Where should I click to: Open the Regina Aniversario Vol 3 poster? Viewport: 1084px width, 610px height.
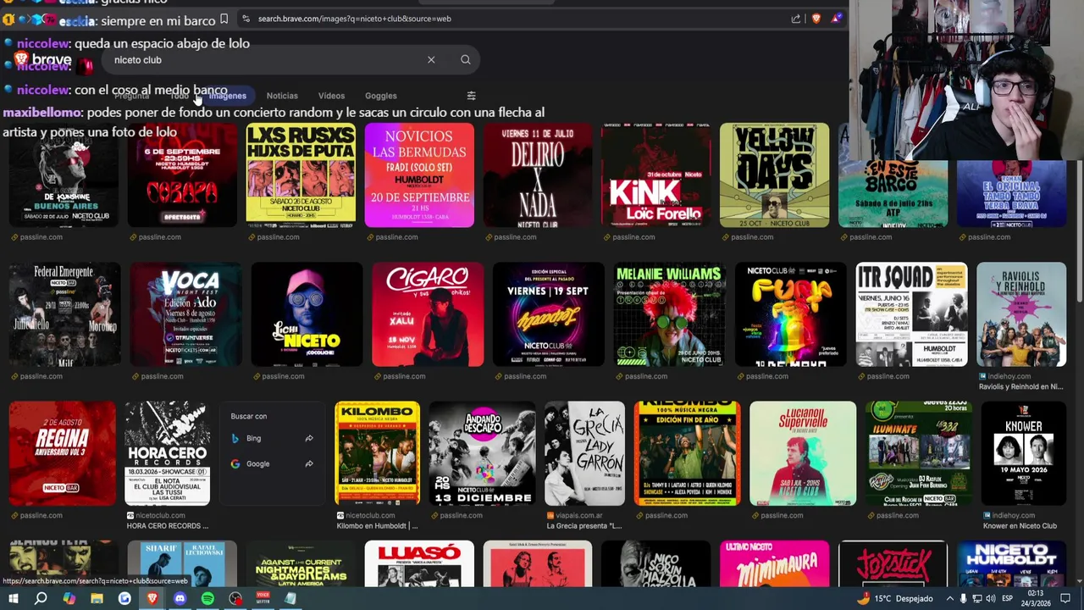tap(62, 453)
